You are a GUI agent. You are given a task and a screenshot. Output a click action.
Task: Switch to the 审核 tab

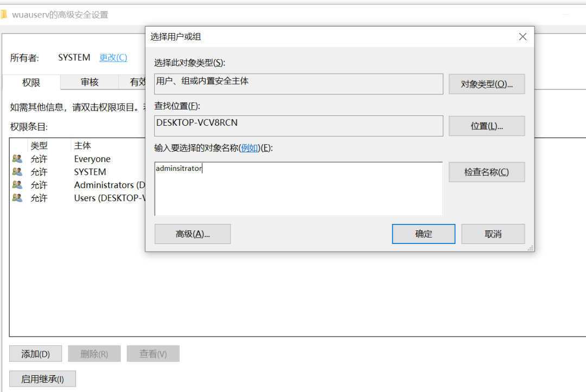[90, 82]
